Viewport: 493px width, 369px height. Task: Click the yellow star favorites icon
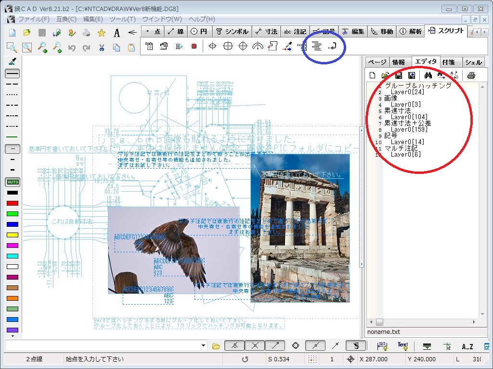click(102, 32)
